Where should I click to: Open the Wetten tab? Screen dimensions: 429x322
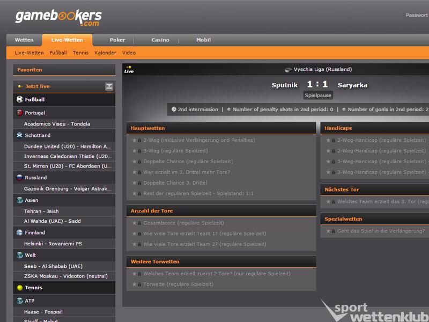(24, 40)
